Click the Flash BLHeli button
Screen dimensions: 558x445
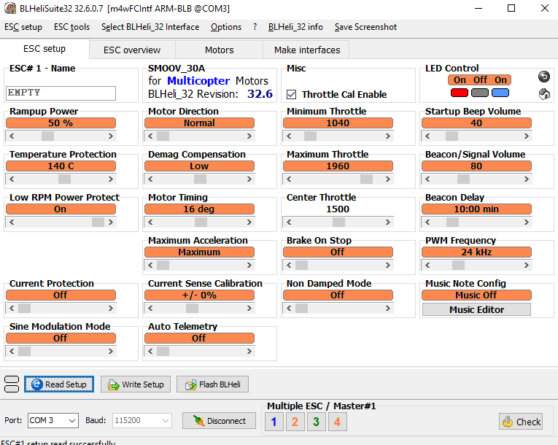pos(212,384)
